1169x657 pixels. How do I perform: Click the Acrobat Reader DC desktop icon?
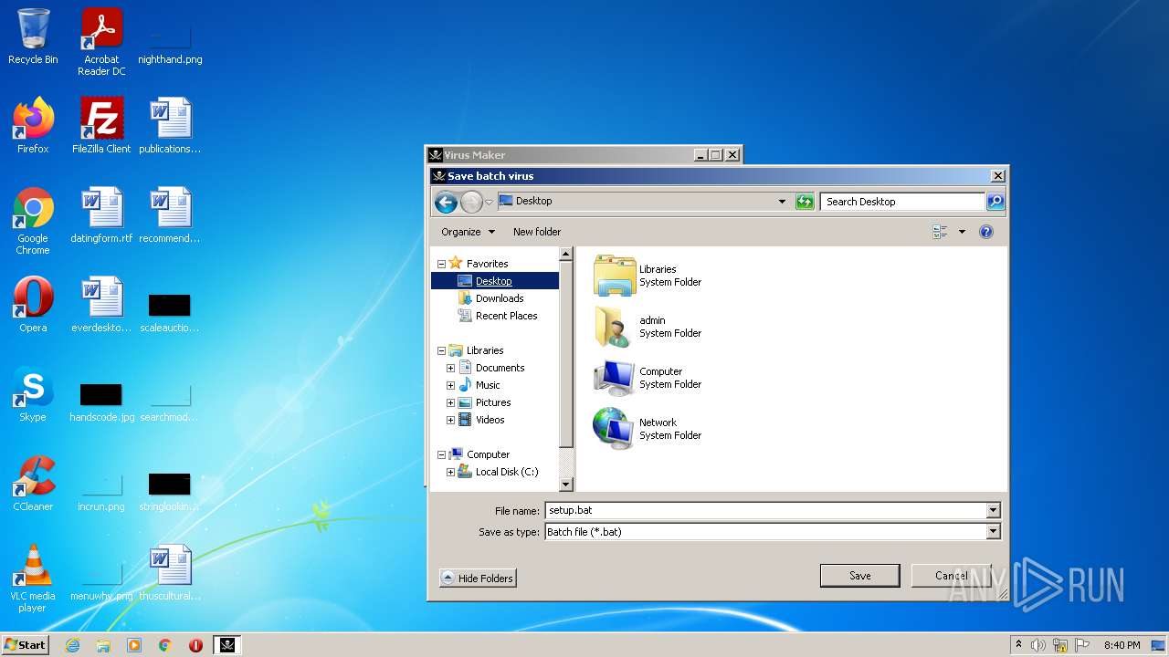click(x=101, y=42)
